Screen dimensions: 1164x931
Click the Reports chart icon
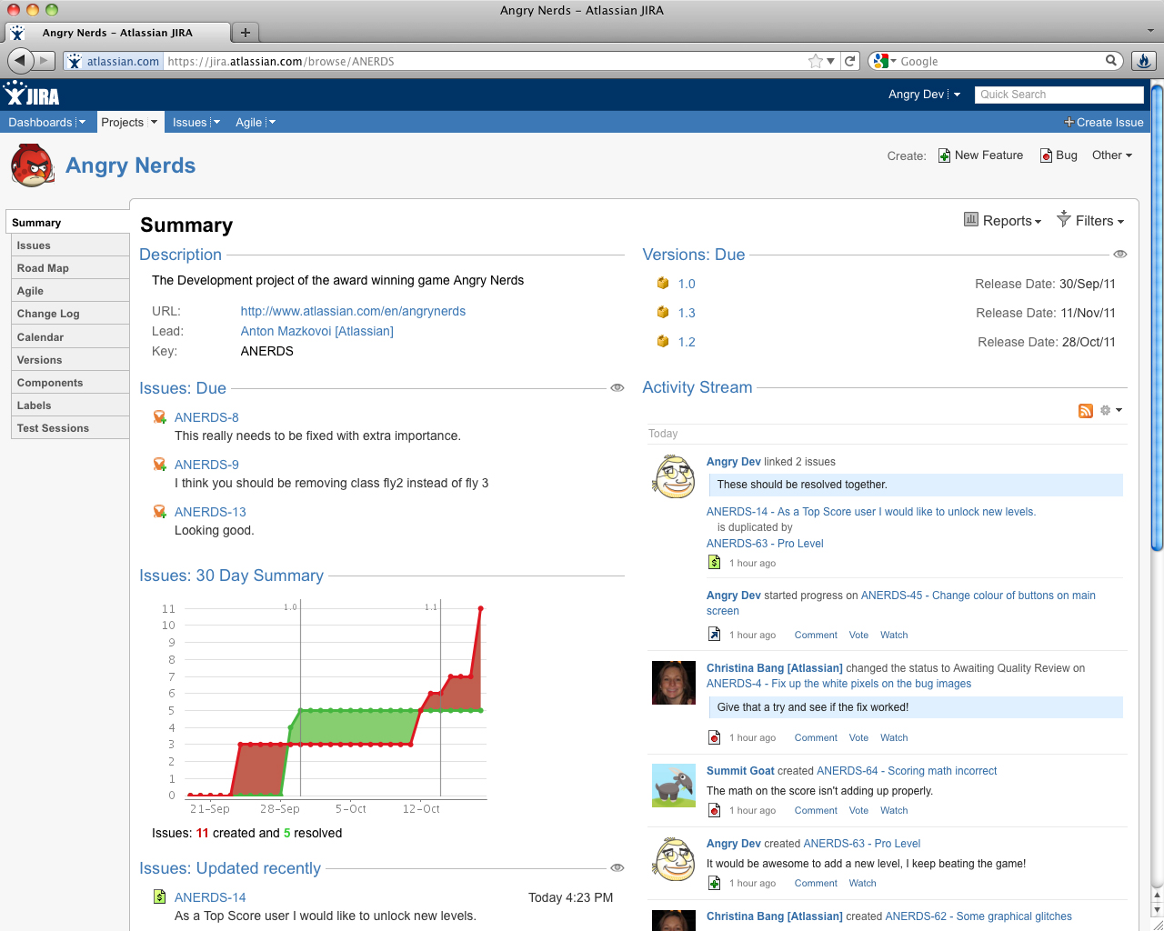tap(971, 219)
